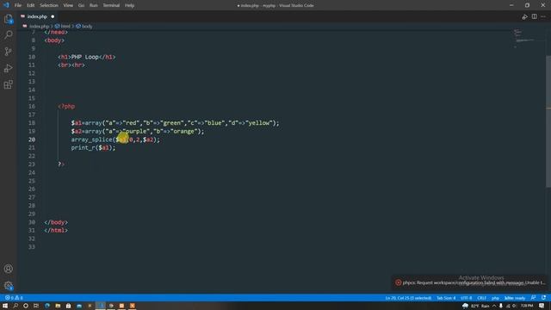Click the editor minimap preview
Viewport: 551px width, 310px height.
[x=523, y=38]
